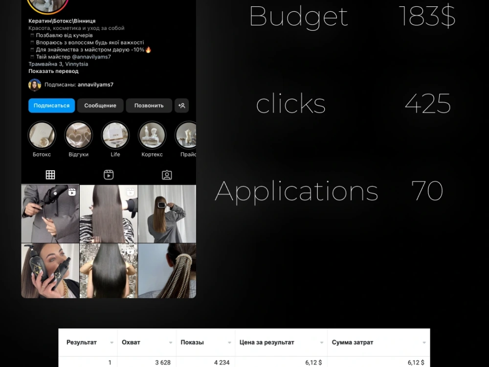Viewport: 489px width, 367px height.
Task: Switch to the Reels tab
Action: pyautogui.click(x=109, y=175)
